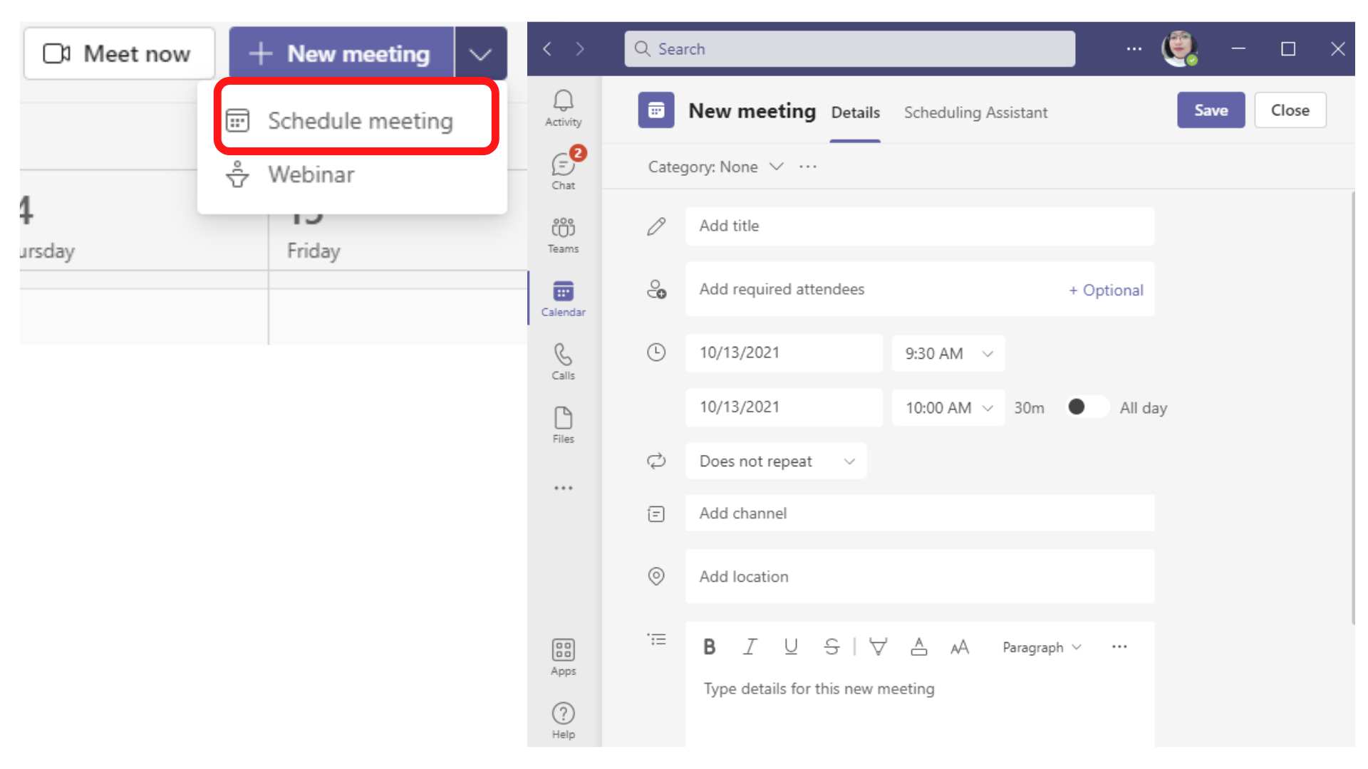Open the 9:30 AM start time dropdown
1368x769 pixels.
pyautogui.click(x=948, y=354)
